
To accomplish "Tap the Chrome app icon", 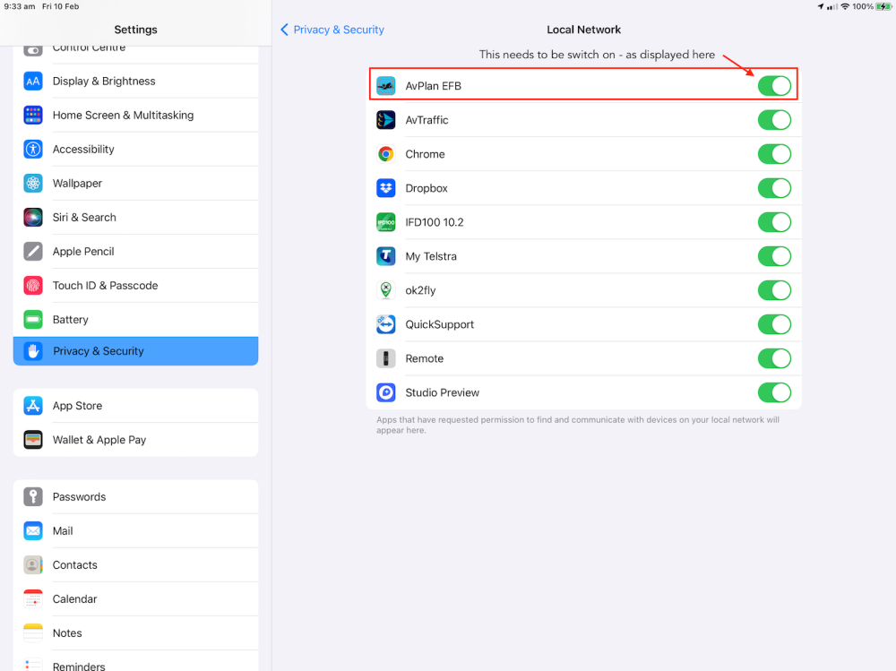I will (x=386, y=154).
